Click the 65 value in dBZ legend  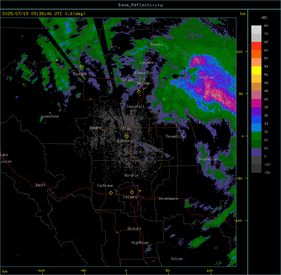point(266,42)
